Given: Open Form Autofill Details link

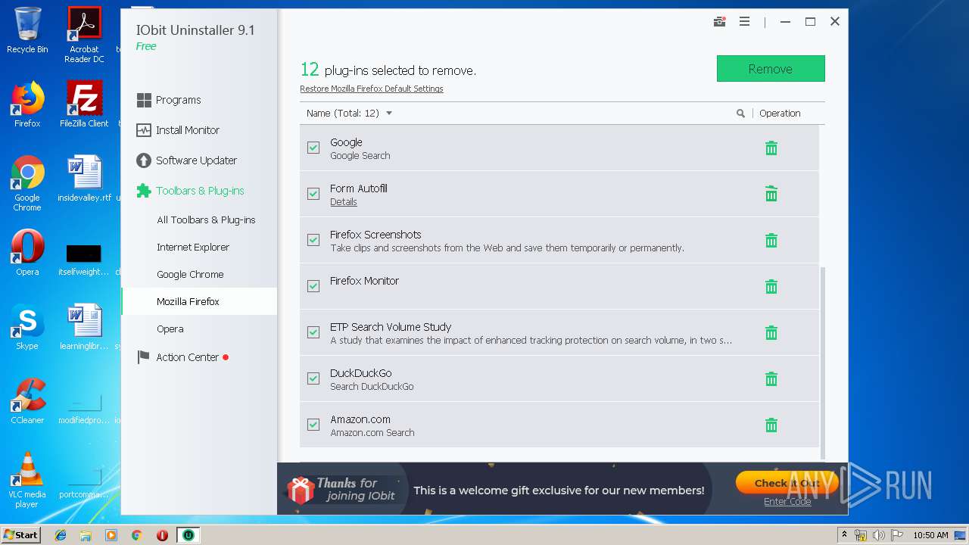Looking at the screenshot, I should 344,202.
